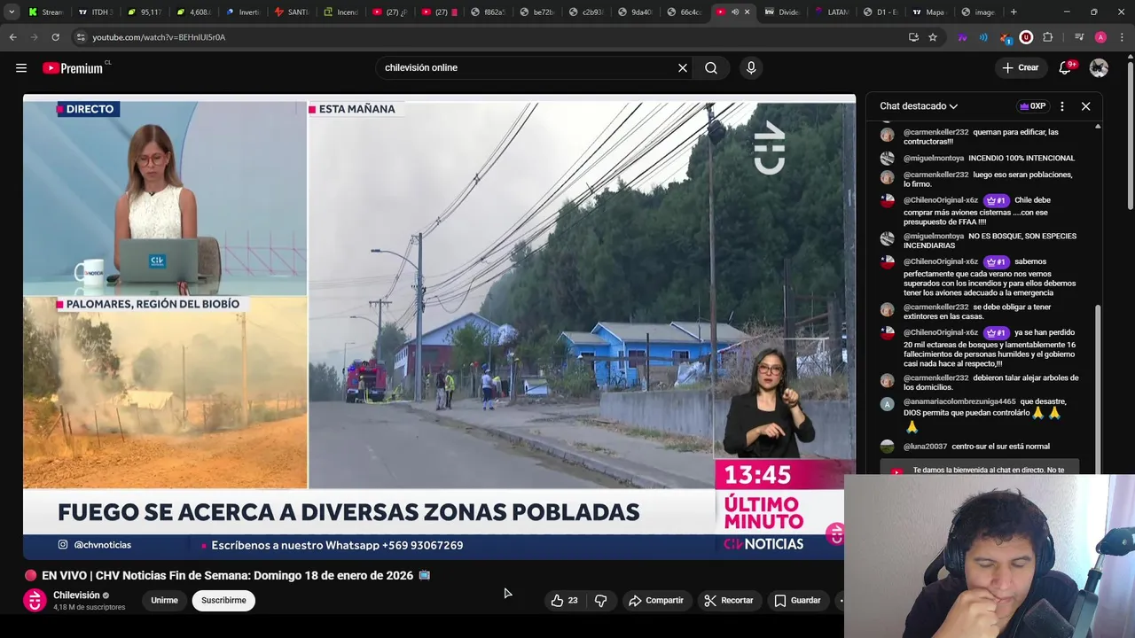Viewport: 1135px width, 638px height.
Task: Open the Crear upload menu
Action: [1020, 67]
